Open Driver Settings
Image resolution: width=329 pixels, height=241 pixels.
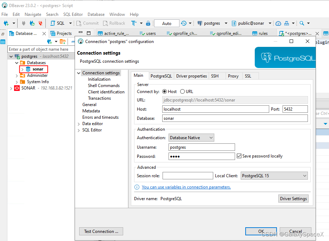click(x=293, y=198)
